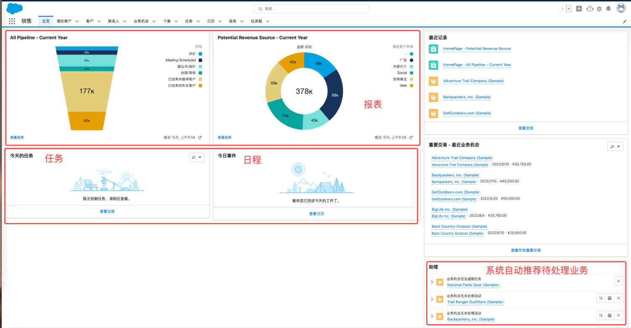631x328 pixels.
Task: Open the notifications bell
Action: 608,9
